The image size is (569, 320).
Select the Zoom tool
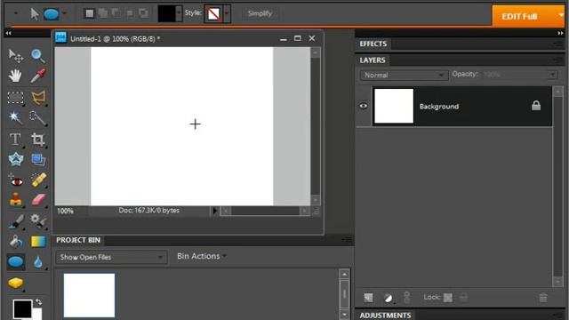(37, 55)
